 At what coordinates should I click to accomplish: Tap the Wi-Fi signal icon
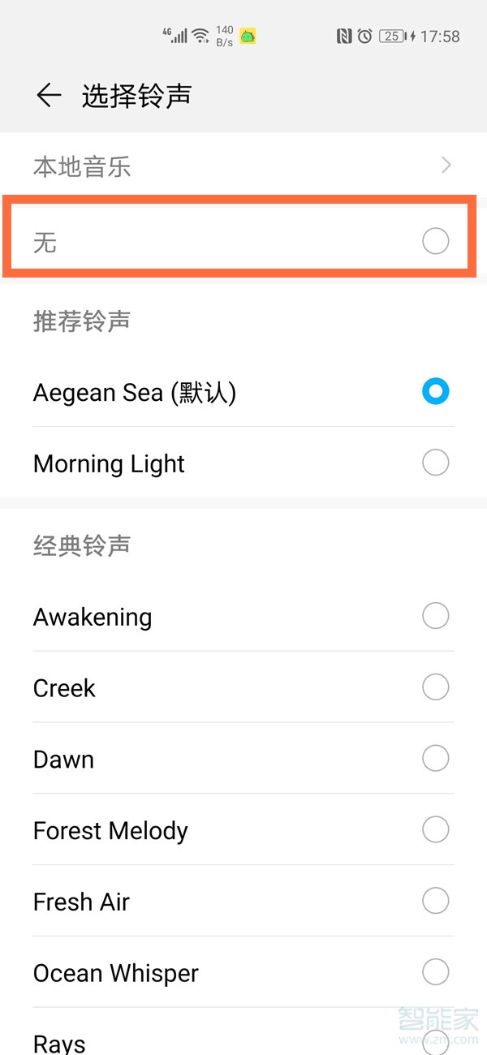tap(200, 36)
